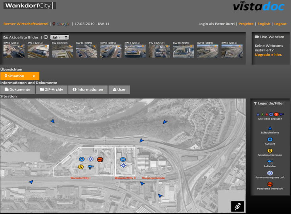Click Upgrade » hier webcam link
This screenshot has width=291, height=214.
click(x=268, y=55)
